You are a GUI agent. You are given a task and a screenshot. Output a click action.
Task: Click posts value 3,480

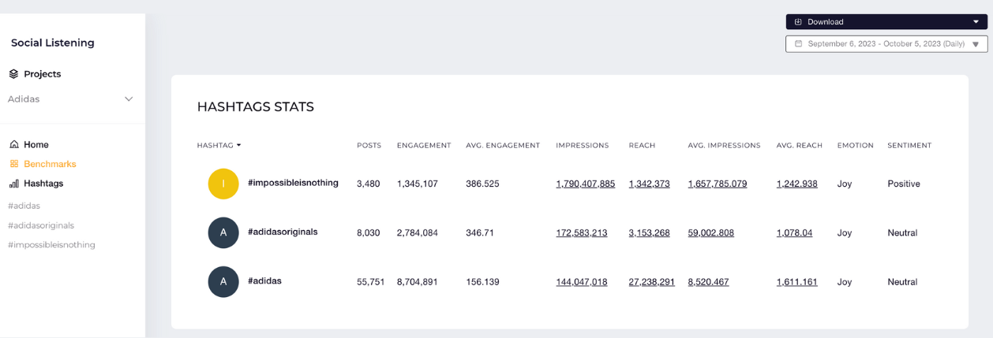coord(369,184)
